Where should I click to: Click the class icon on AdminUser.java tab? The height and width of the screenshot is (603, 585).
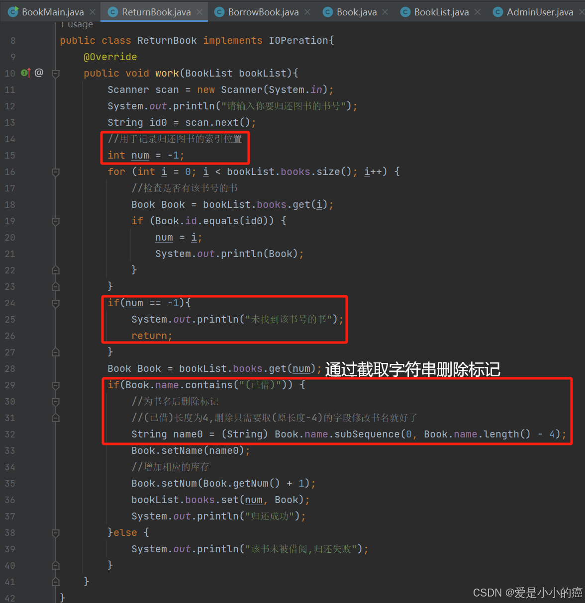tap(497, 12)
